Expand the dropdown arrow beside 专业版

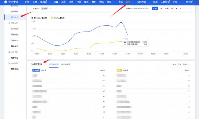click(x=50, y=9)
